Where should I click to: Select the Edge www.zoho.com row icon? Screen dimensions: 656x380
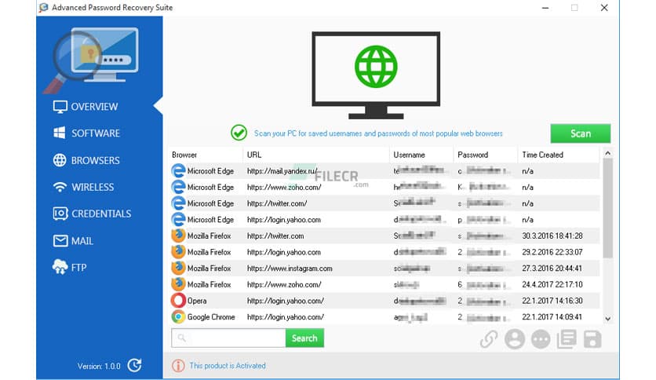click(178, 187)
